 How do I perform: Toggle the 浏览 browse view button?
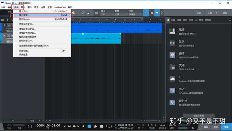[226, 127]
